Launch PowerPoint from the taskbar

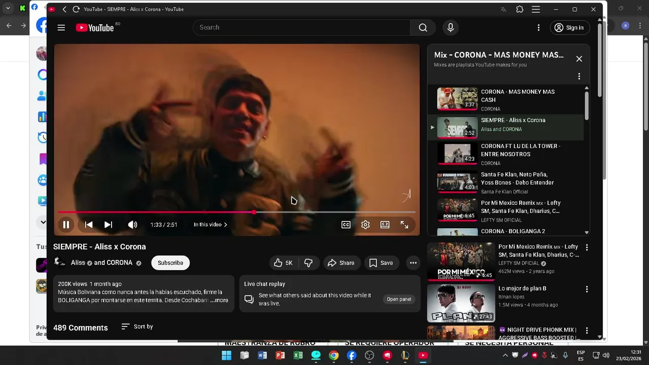[280, 355]
